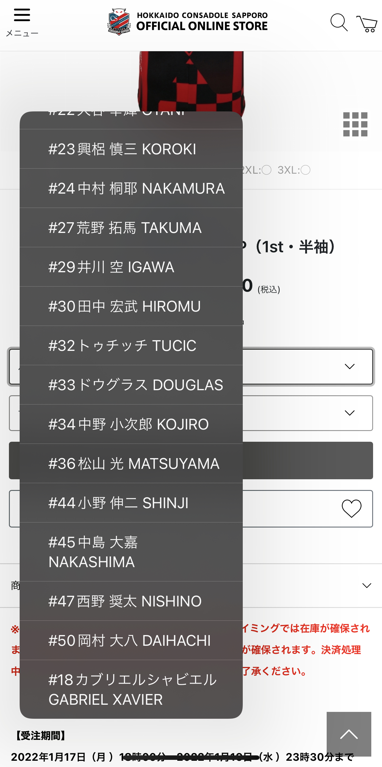Pick #44 SHINJI from the list
The image size is (382, 767).
(x=131, y=503)
